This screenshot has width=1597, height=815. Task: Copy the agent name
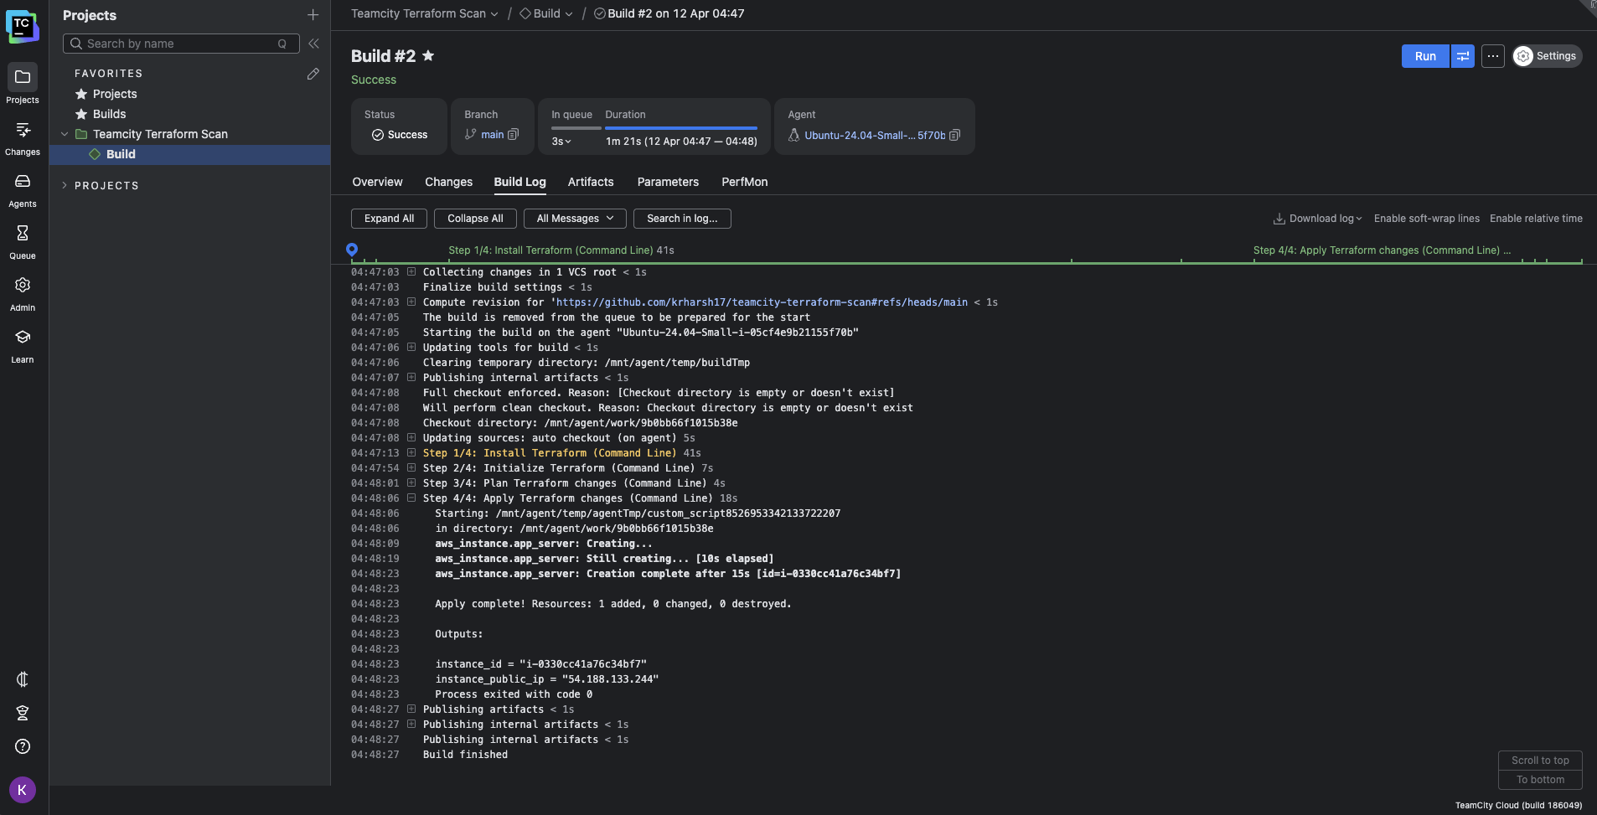(x=954, y=135)
